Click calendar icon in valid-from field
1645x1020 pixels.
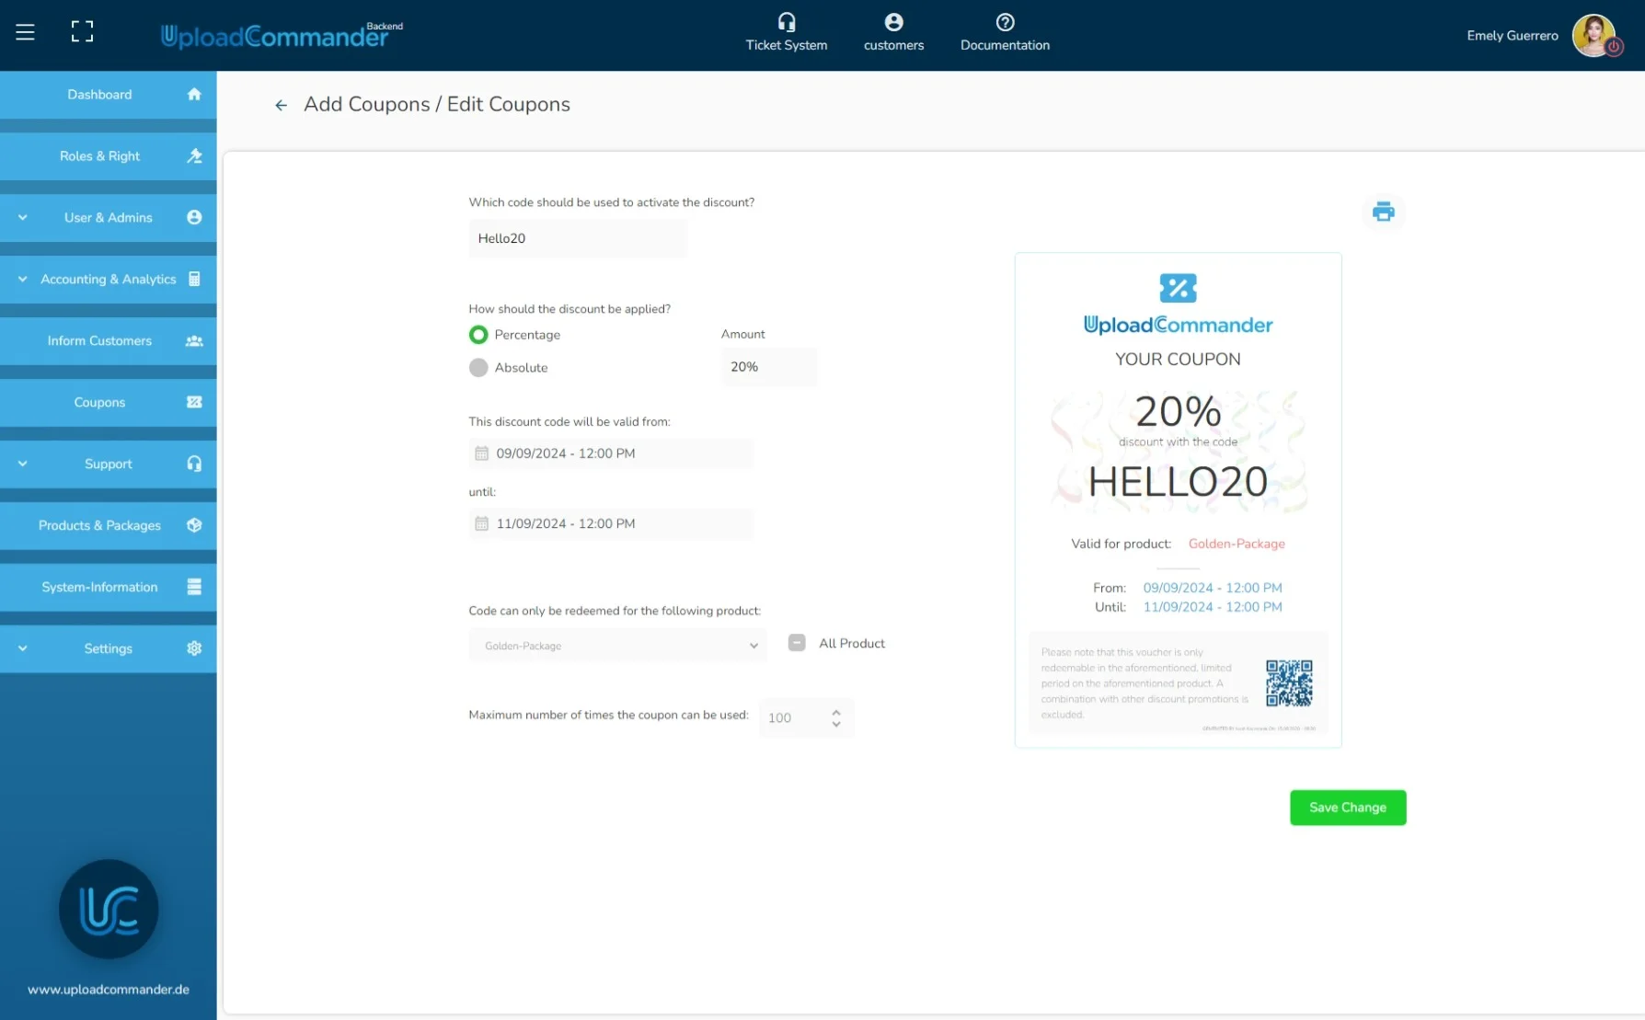click(481, 453)
